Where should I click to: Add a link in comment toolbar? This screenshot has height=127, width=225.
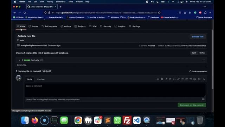(x=178, y=79)
